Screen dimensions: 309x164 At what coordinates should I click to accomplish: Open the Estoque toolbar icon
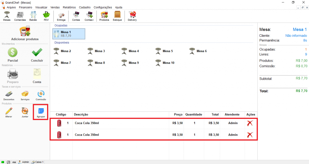(x=117, y=16)
